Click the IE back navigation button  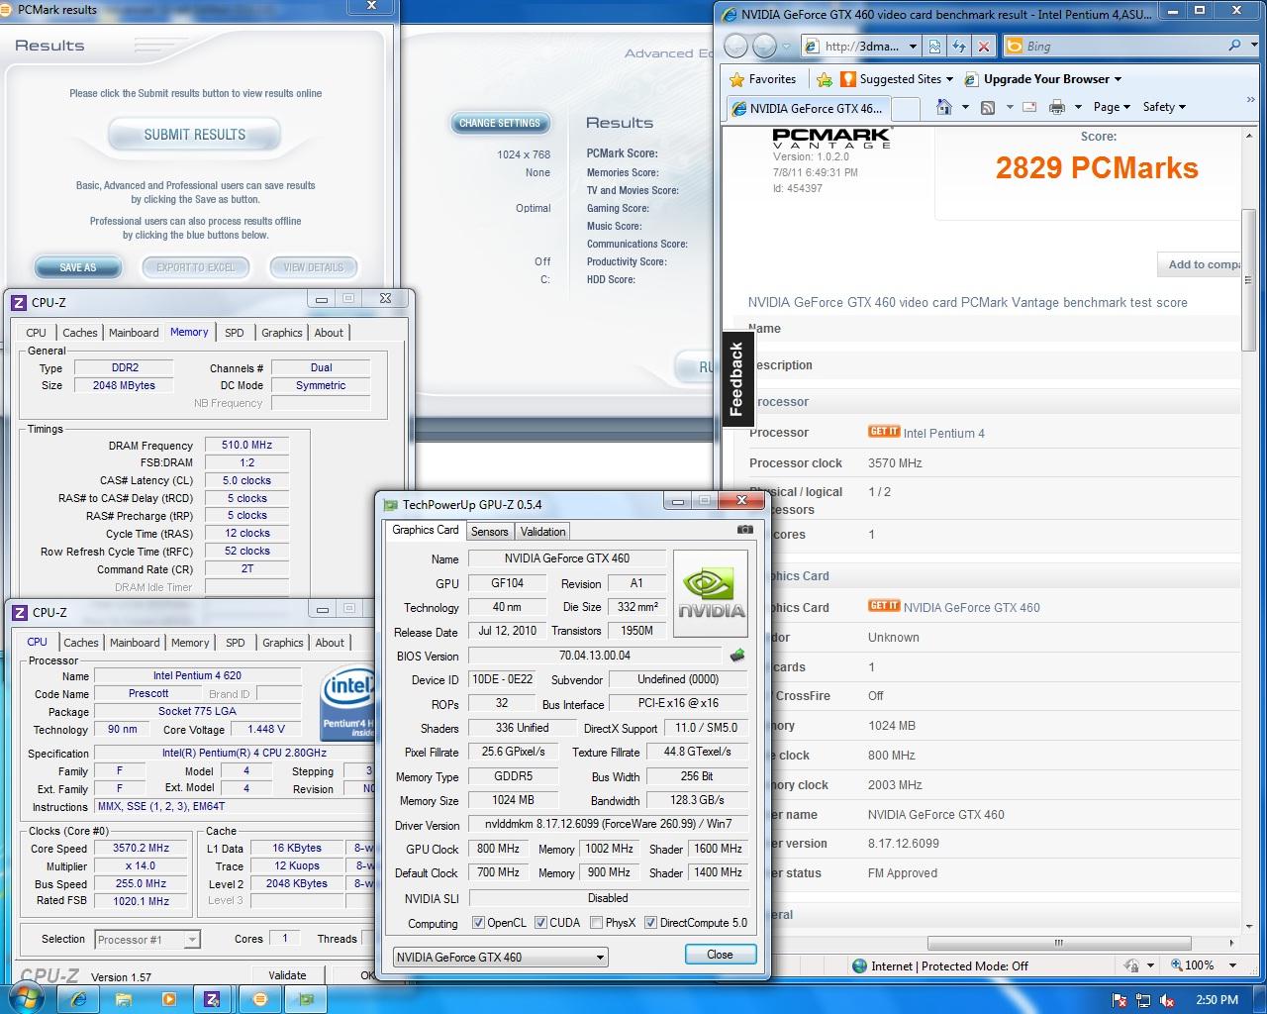[735, 46]
